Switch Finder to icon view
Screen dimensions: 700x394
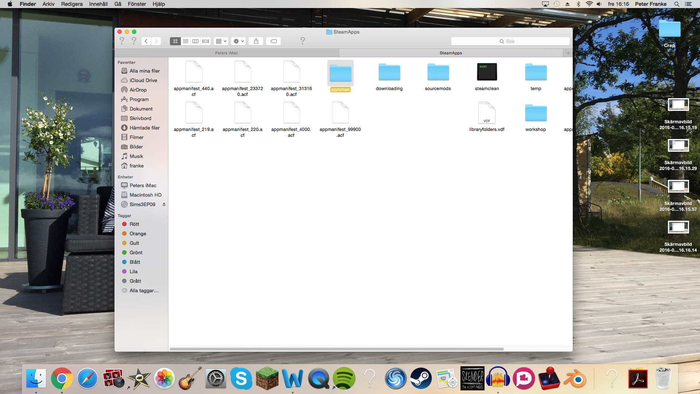coord(175,41)
